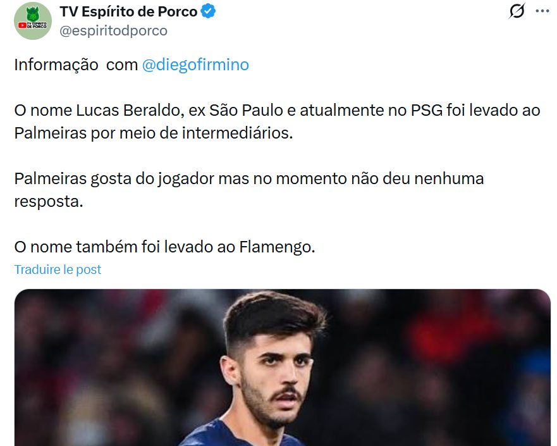
Task: Open the @diegofirmino mention
Action: coord(195,65)
